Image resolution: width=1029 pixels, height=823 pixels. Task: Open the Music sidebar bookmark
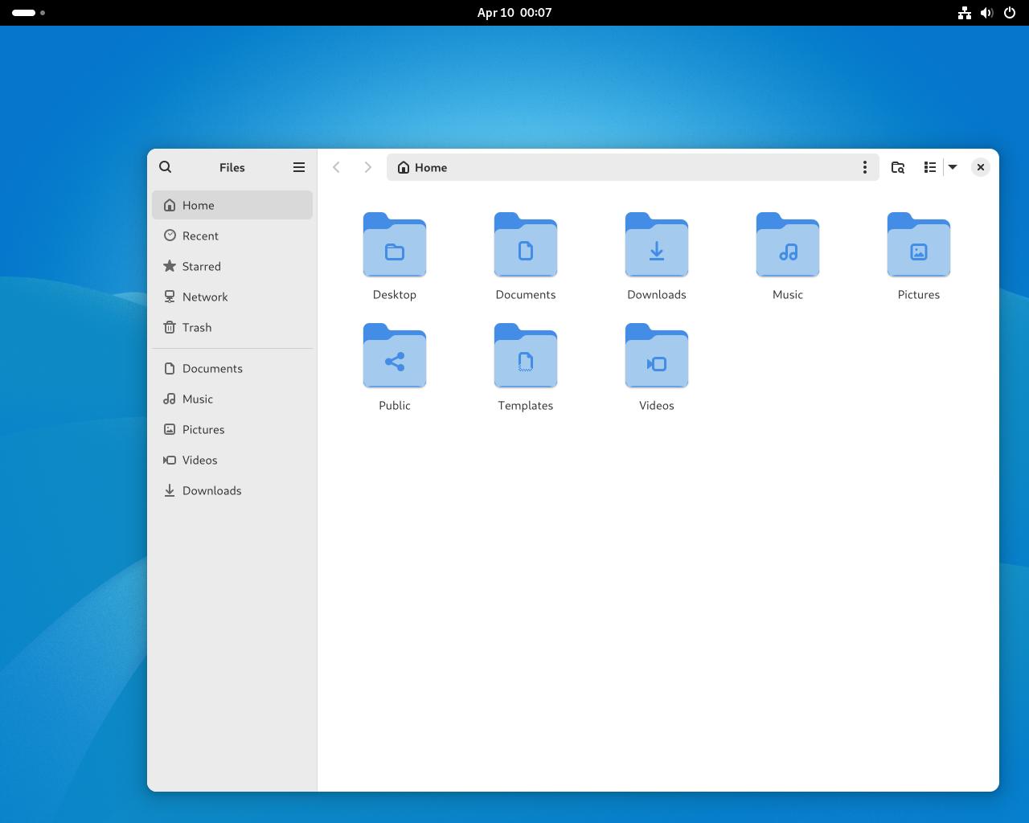(x=232, y=399)
